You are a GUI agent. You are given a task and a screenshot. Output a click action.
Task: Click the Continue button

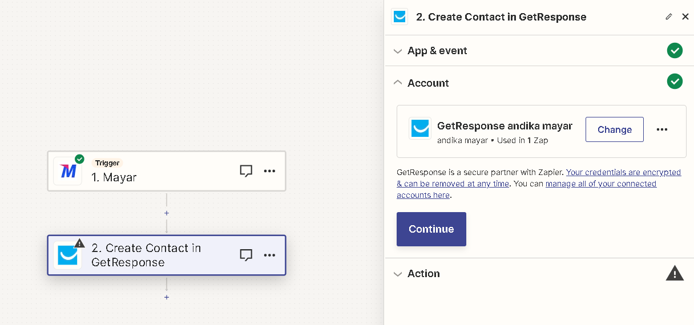coord(431,229)
